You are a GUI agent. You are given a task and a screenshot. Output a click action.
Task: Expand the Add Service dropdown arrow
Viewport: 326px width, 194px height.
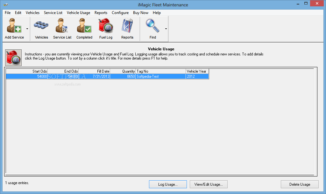tap(27, 29)
